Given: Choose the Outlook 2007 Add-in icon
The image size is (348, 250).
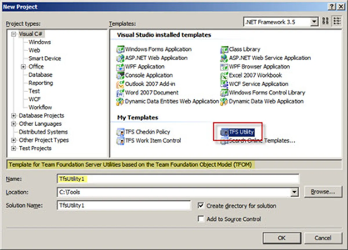Looking at the screenshot, I should (x=120, y=84).
